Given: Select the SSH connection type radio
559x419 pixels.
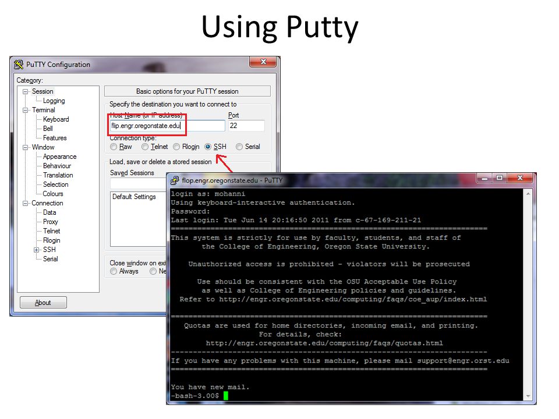Looking at the screenshot, I should click(x=208, y=147).
